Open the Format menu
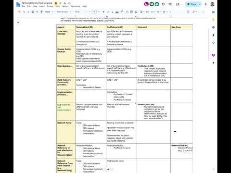231x173 pixels. pos(50,6)
